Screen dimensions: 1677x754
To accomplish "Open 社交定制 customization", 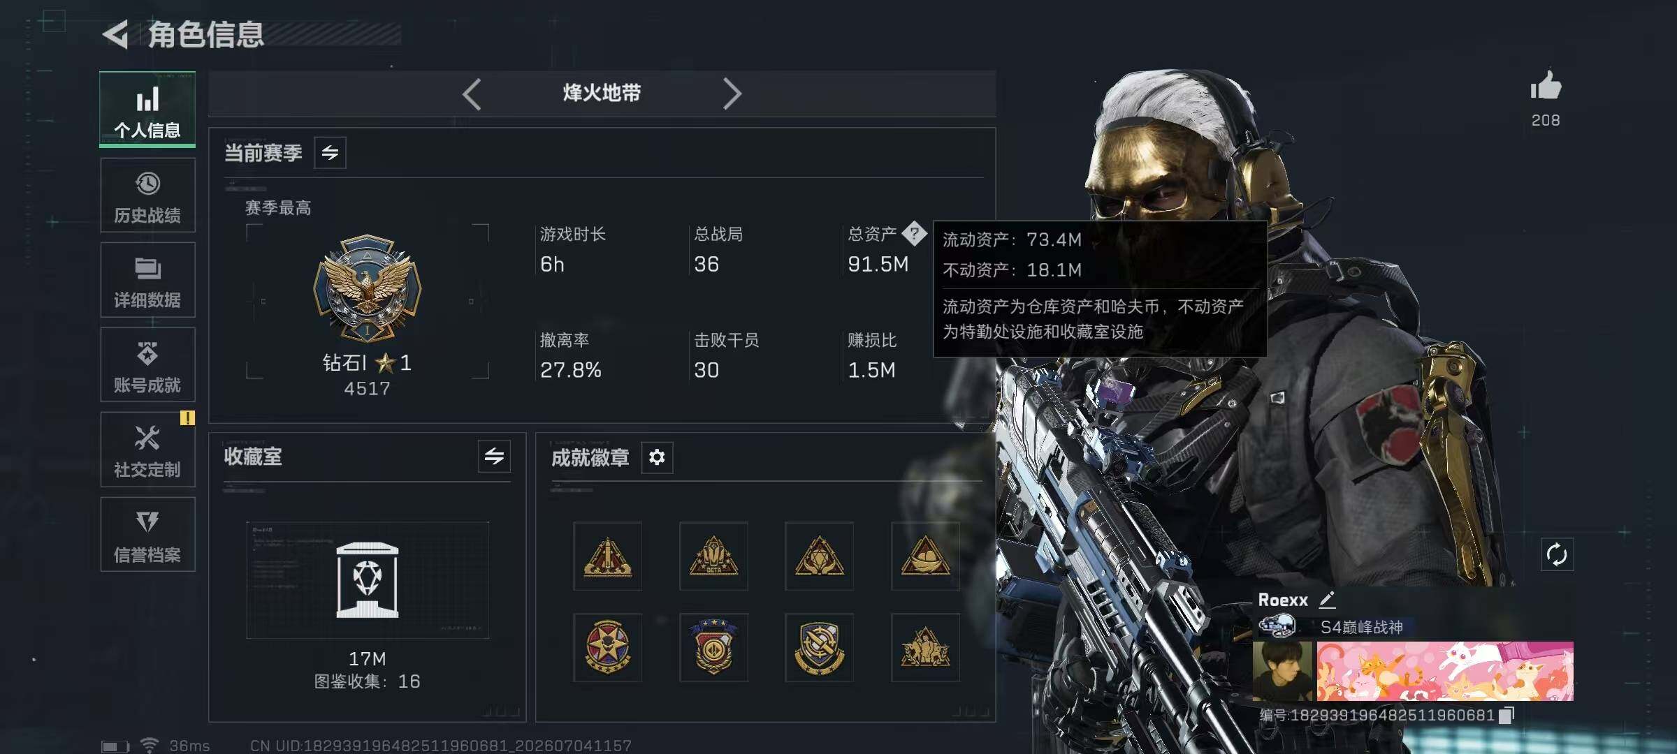I will (x=147, y=450).
